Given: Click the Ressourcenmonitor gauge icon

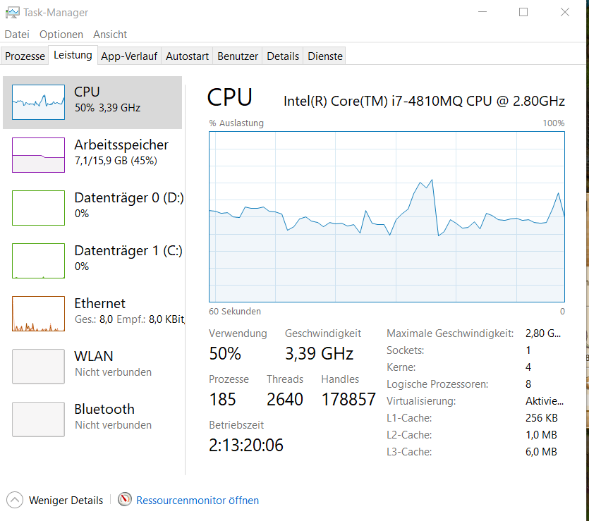Looking at the screenshot, I should pos(124,499).
